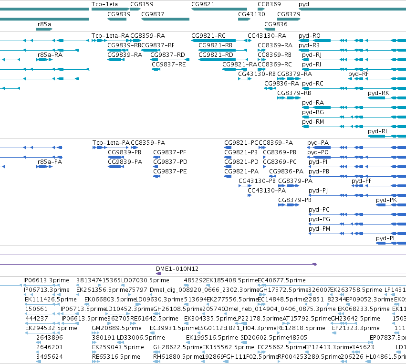Viewport: 406px width, 364px height.
Task: Select transcript pyd-RK
Action: (378, 93)
